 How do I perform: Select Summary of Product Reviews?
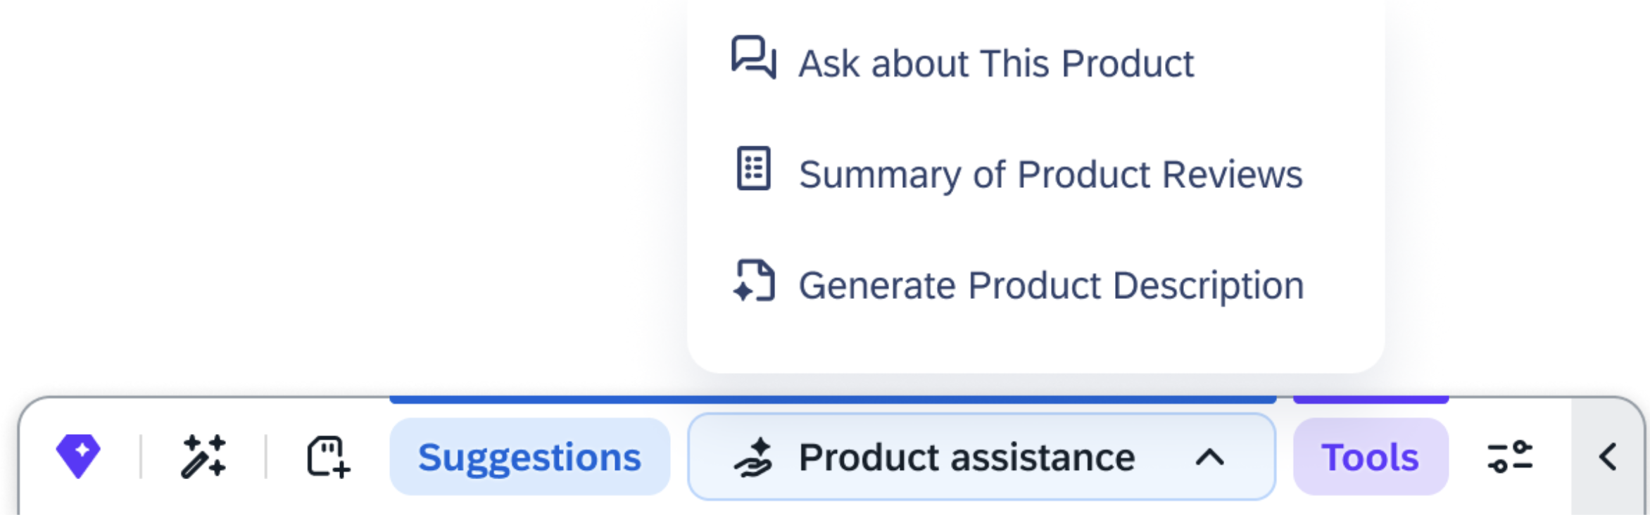[1050, 174]
